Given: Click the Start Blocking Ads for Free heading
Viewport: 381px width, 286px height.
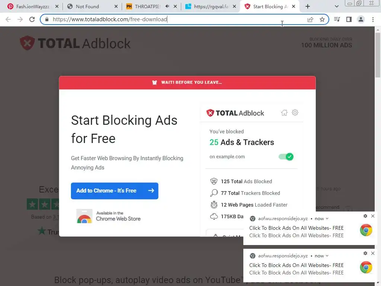Looking at the screenshot, I should tap(124, 129).
